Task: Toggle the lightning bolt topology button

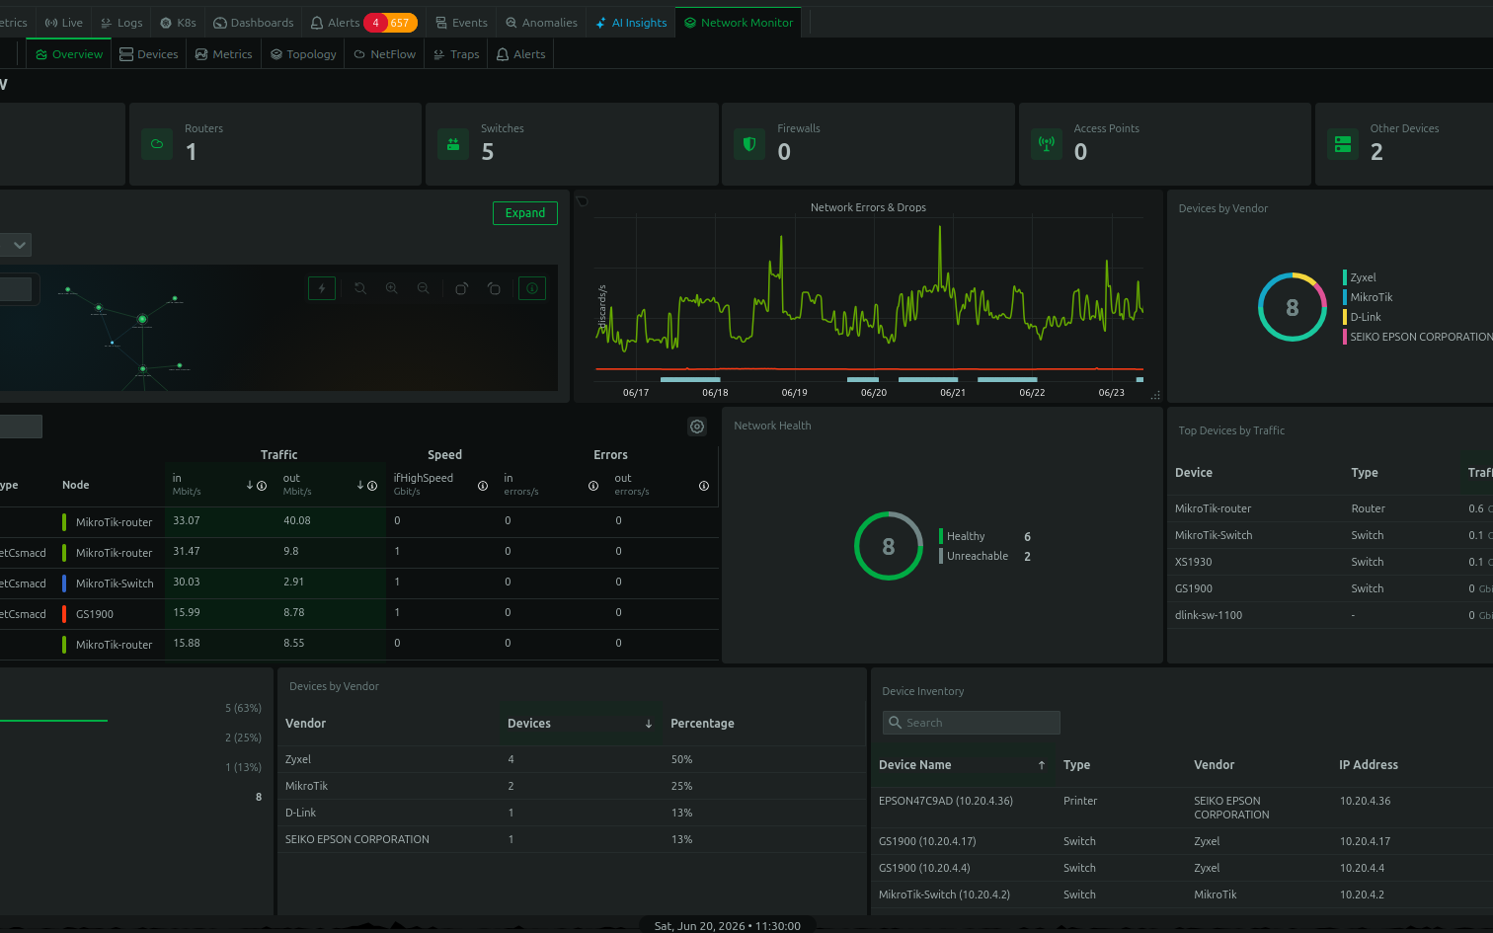Action: pyautogui.click(x=322, y=288)
